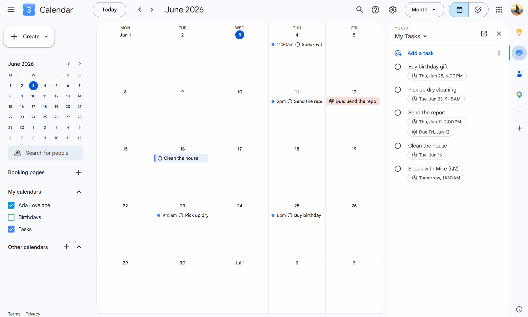Click Jul 1 in the month grid
This screenshot has width=528, height=317.
tap(239, 263)
